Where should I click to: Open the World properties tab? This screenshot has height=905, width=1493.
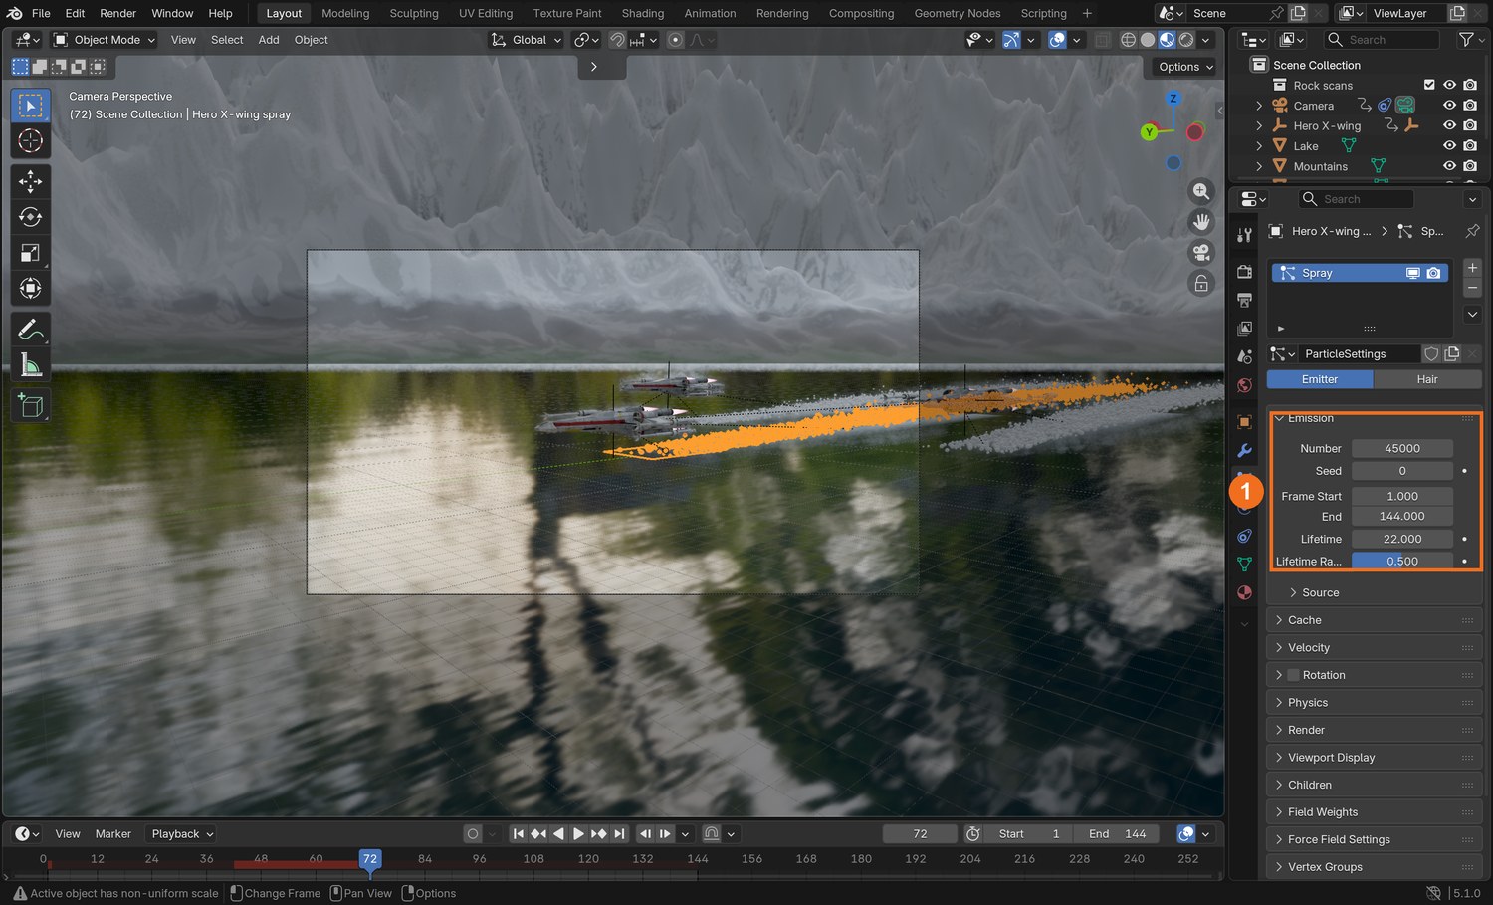tap(1244, 385)
